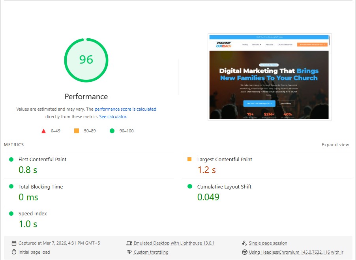Open the Emulated Desktop with Lighthouse link

click(174, 243)
